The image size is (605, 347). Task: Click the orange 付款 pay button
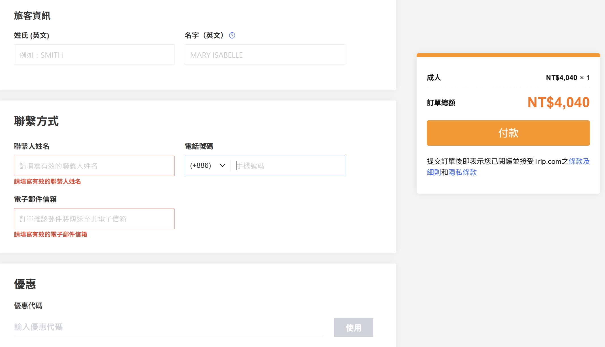[x=508, y=133]
